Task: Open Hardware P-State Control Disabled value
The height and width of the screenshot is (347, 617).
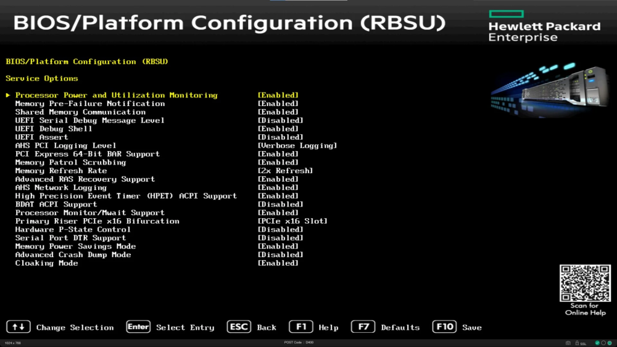Action: click(x=281, y=229)
